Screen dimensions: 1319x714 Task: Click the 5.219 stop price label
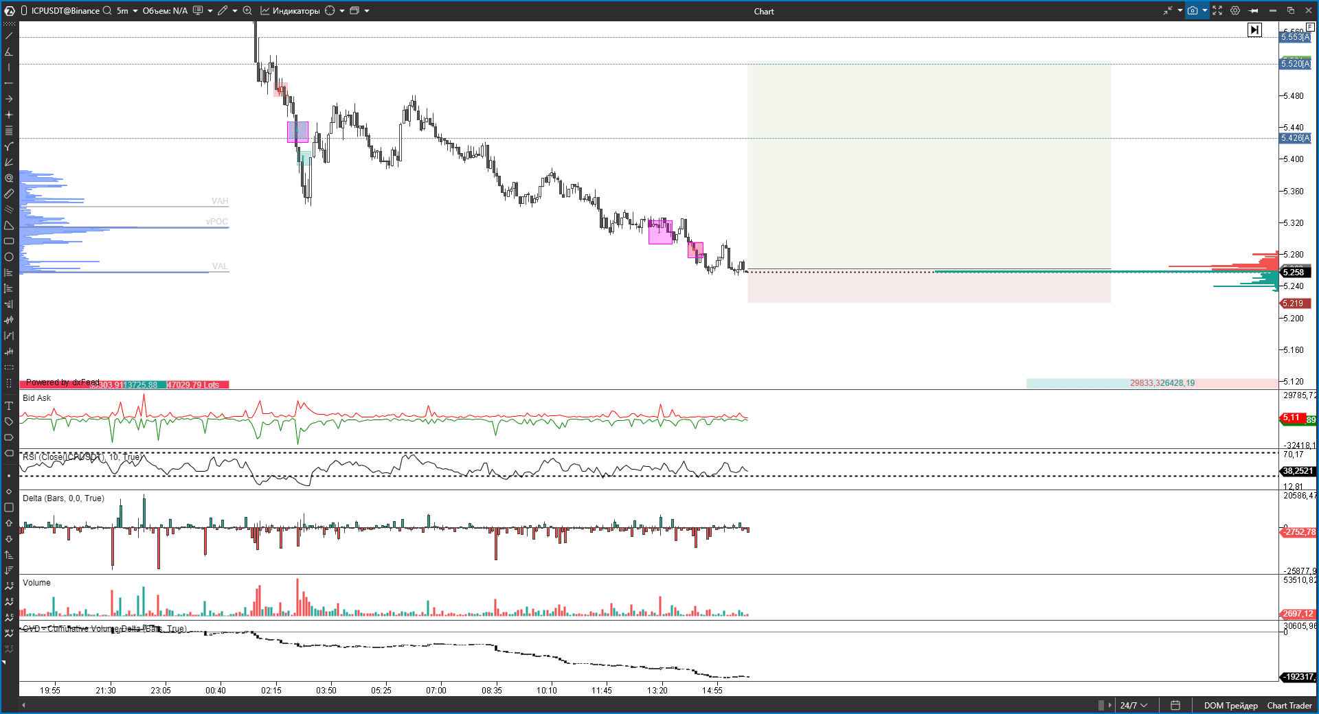click(x=1296, y=303)
